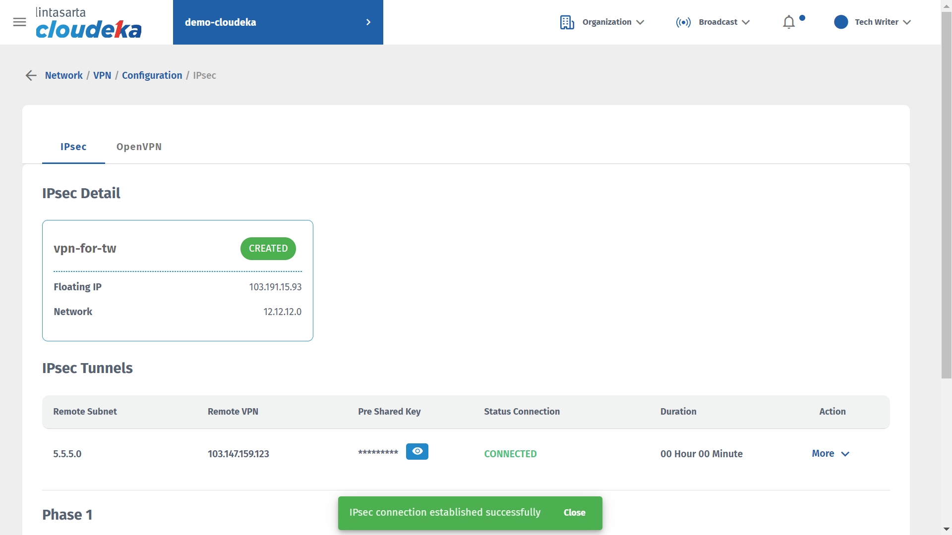The image size is (952, 535).
Task: Expand the More action menu
Action: point(831,454)
